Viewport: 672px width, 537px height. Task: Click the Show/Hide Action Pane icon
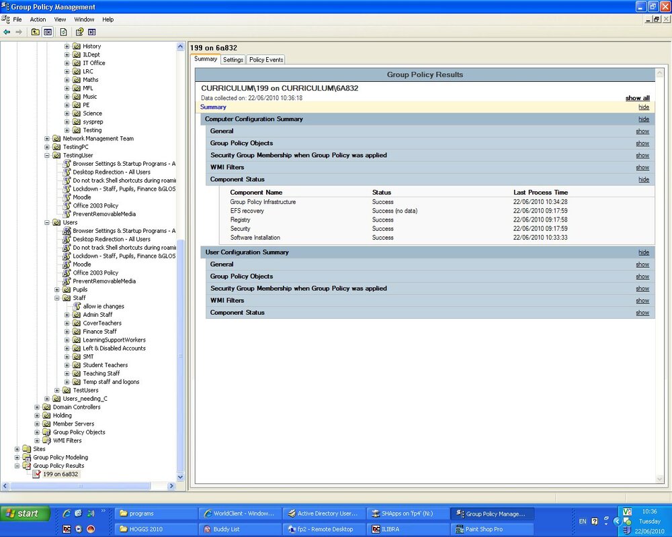(x=91, y=32)
